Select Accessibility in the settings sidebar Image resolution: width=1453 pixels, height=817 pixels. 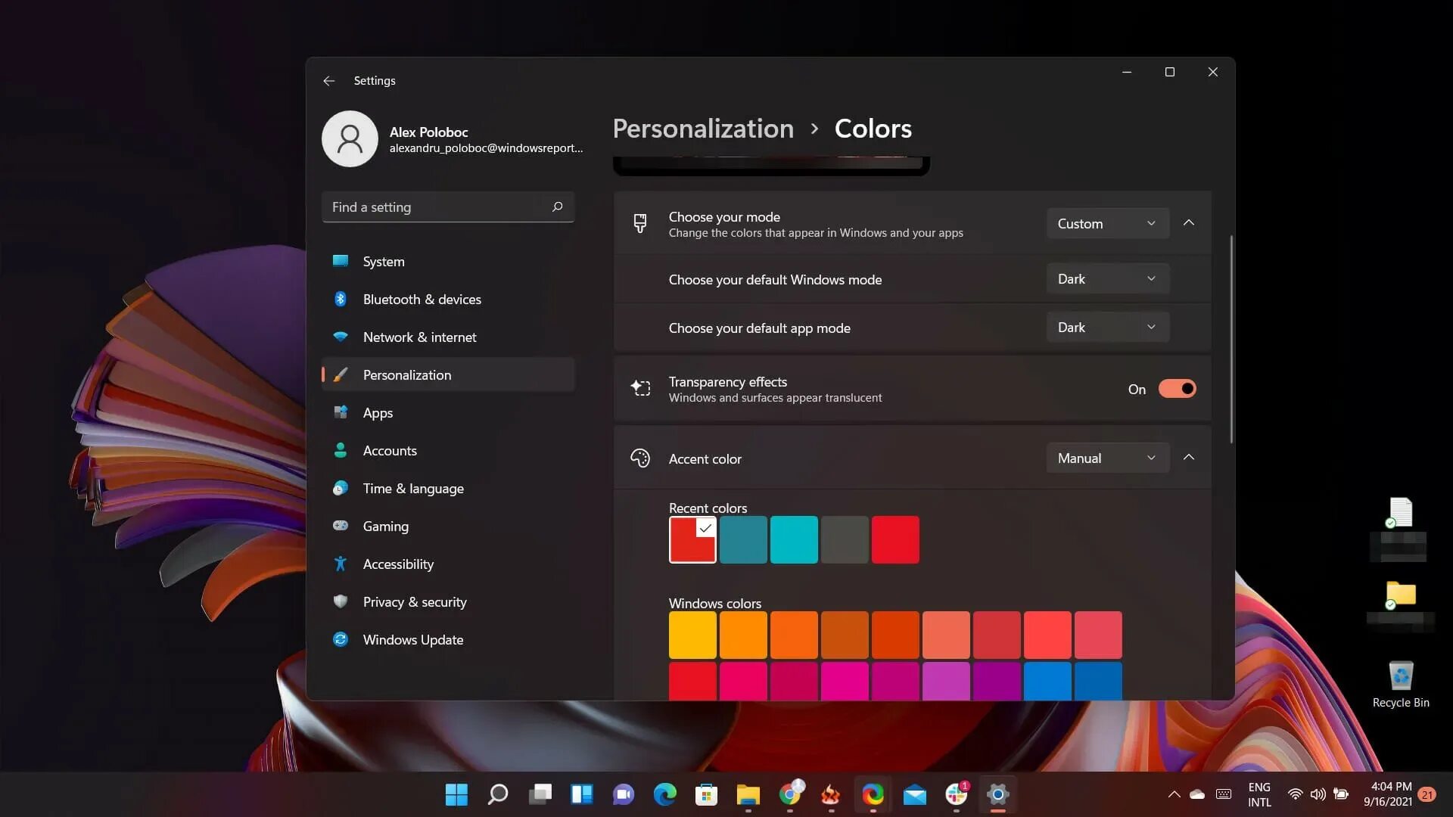click(x=397, y=564)
